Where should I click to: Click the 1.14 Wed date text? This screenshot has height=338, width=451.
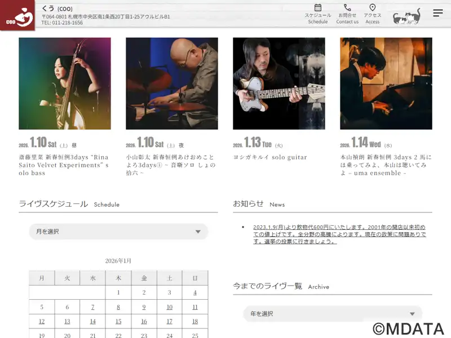[x=366, y=143]
